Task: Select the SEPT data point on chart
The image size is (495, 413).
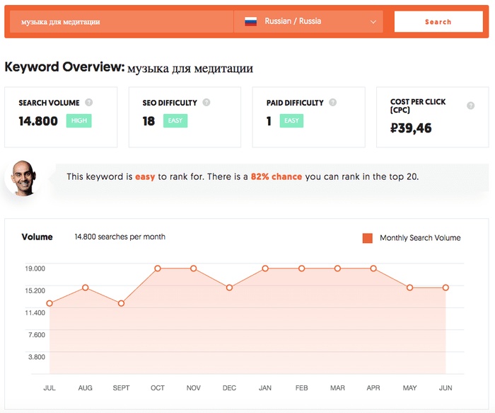Action: click(x=121, y=304)
